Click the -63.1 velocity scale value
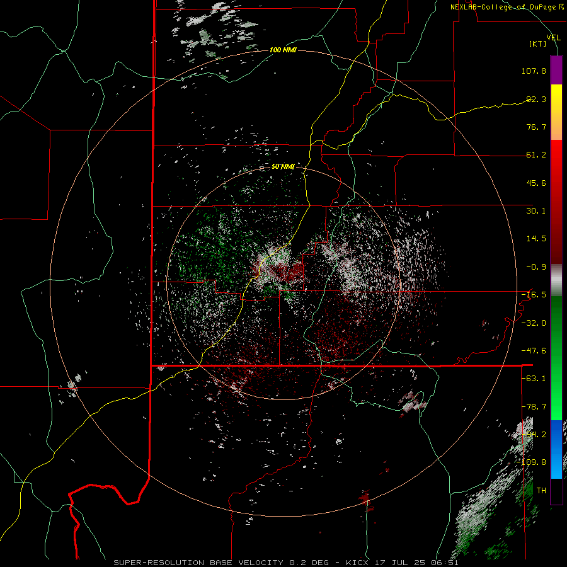 point(534,379)
